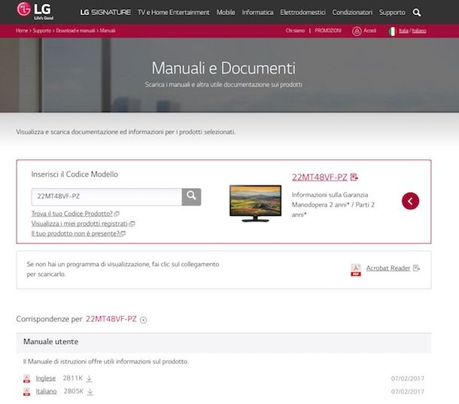
Task: Click the Manuale utente section header
Action: point(223,342)
